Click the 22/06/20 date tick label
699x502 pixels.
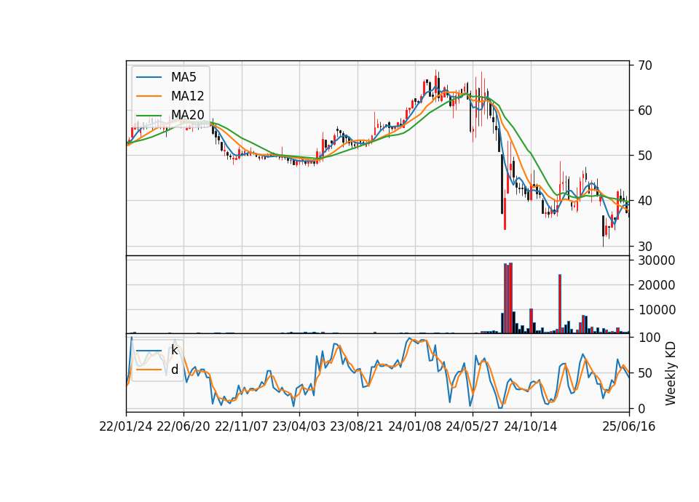click(x=183, y=426)
